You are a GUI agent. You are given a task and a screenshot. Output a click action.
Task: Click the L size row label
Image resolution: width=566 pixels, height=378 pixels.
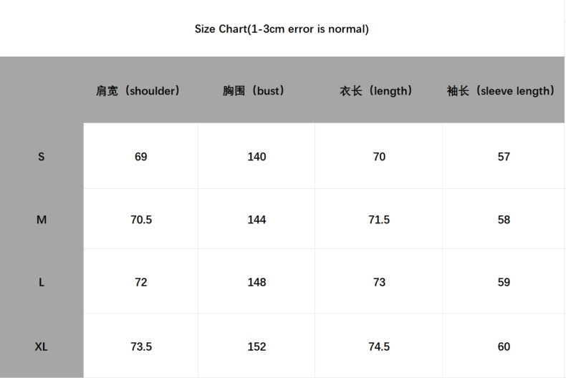[x=42, y=282]
